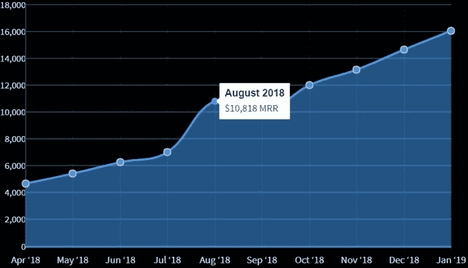
Task: Click the November 2018 chart marker
Action: pos(356,69)
